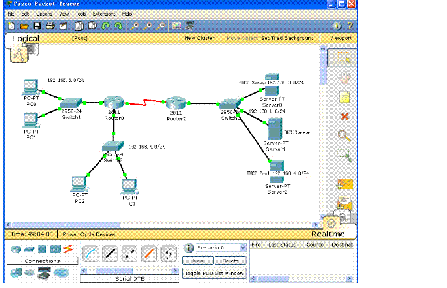Click the Open folder toolbar icon
447x288 pixels.
click(24, 26)
